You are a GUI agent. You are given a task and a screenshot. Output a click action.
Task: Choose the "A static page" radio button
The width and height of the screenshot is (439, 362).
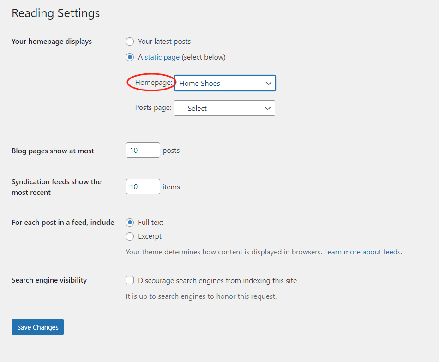(130, 58)
